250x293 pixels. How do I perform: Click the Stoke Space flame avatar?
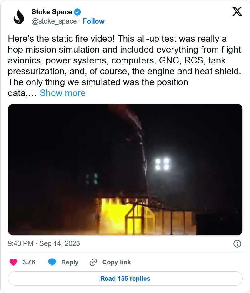click(x=18, y=17)
